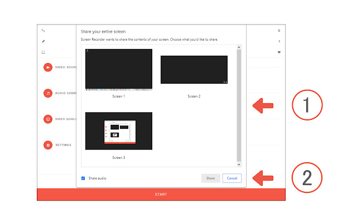Select the Screen 2 thumbnail
The height and width of the screenshot is (223, 357).
tap(194, 70)
